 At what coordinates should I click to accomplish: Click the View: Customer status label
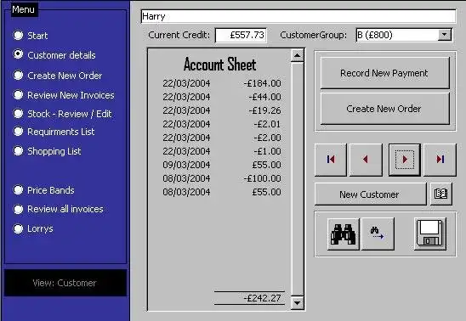[65, 283]
